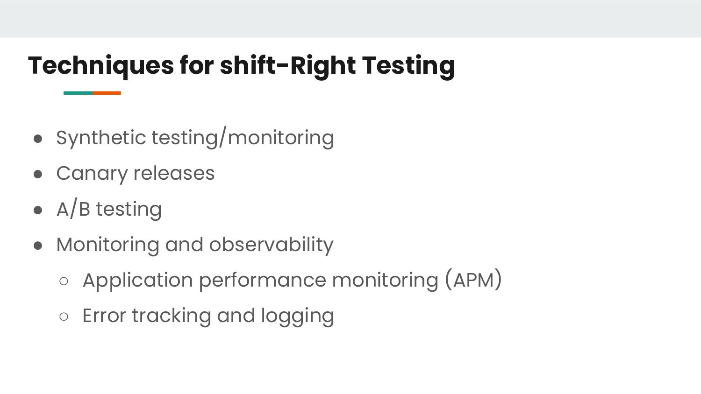This screenshot has height=394, width=701.
Task: Select the "Canary releases" line
Action: point(135,173)
